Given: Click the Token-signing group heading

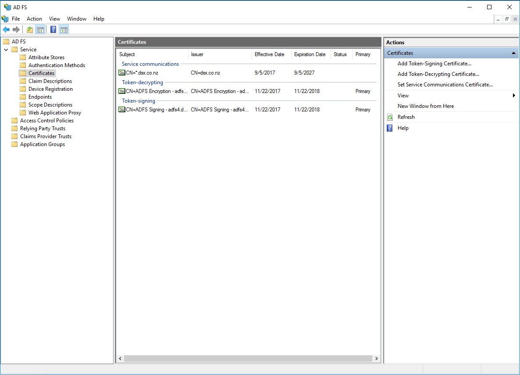Looking at the screenshot, I should tap(139, 101).
